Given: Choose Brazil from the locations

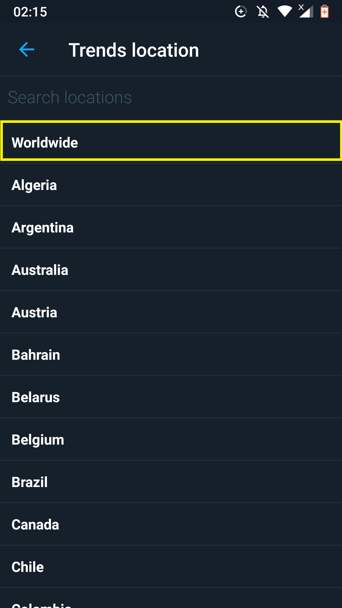Looking at the screenshot, I should click(171, 482).
